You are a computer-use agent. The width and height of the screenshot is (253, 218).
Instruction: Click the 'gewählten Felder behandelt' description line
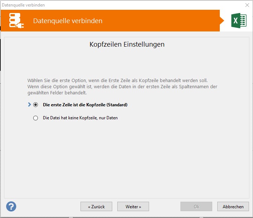coord(57,93)
